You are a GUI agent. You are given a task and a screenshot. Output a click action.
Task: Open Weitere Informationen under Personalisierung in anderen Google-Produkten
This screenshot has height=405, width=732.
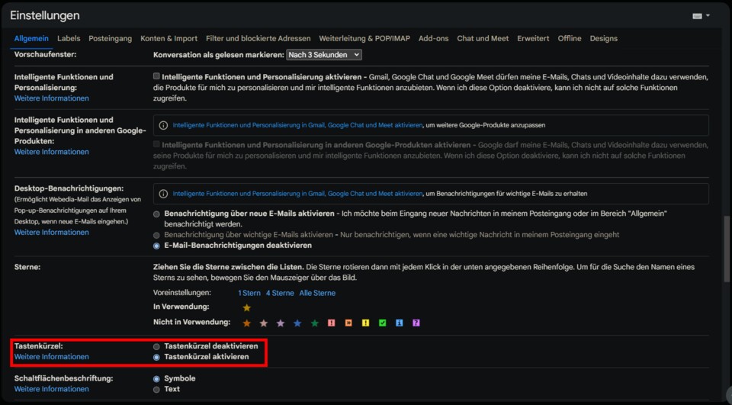tap(51, 152)
